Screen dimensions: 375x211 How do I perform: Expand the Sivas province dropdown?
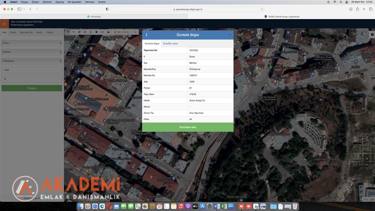point(31,43)
